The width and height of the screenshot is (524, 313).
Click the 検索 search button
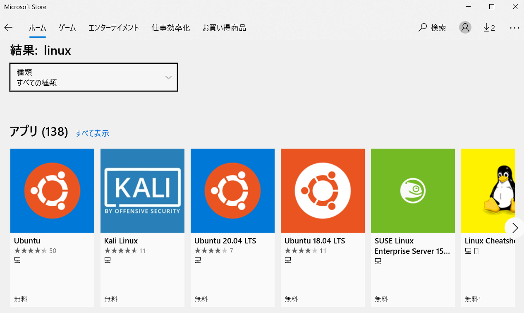(x=432, y=28)
